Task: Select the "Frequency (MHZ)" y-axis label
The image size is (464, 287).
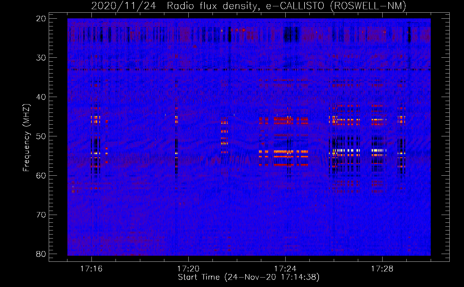Action: (26, 138)
